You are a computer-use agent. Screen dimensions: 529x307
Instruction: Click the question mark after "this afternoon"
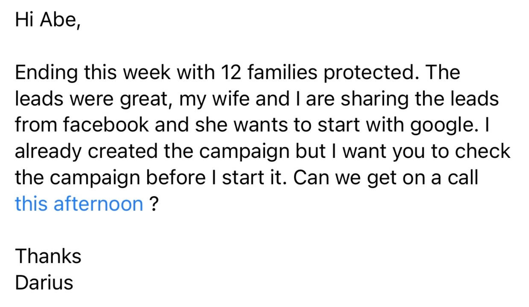tap(154, 204)
